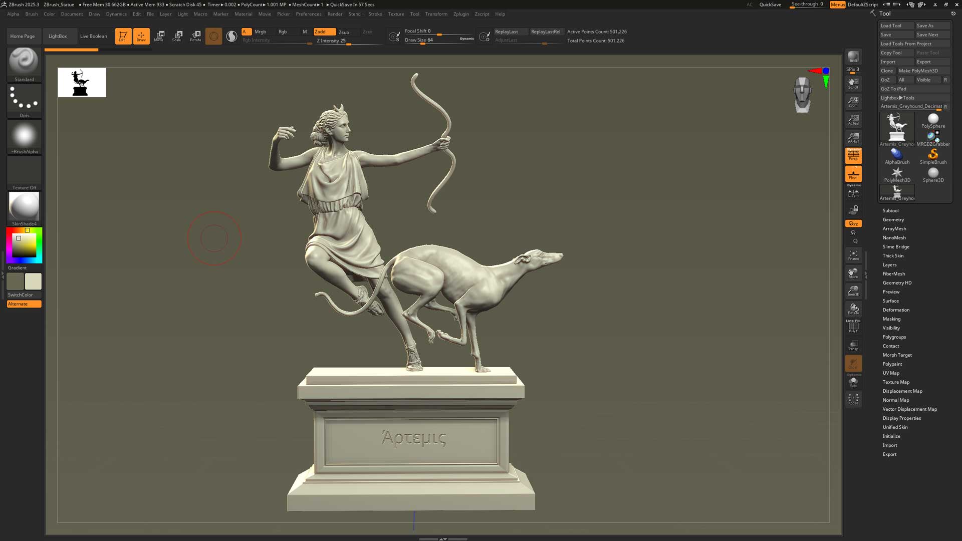Open the SkinShade4 material selector

click(x=24, y=207)
